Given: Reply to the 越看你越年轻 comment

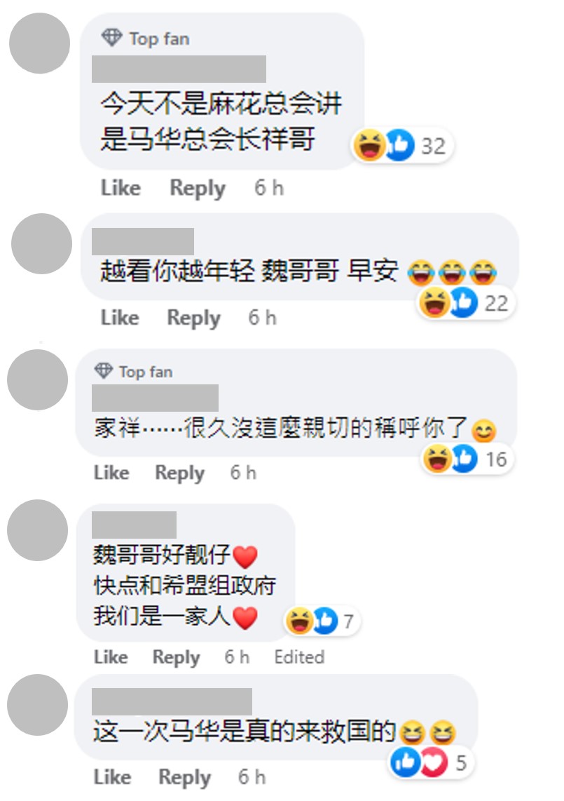Looking at the screenshot, I should [194, 318].
